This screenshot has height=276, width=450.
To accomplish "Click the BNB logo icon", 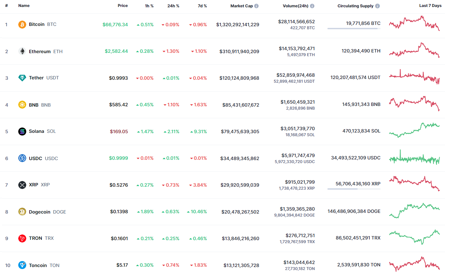I will (22, 105).
